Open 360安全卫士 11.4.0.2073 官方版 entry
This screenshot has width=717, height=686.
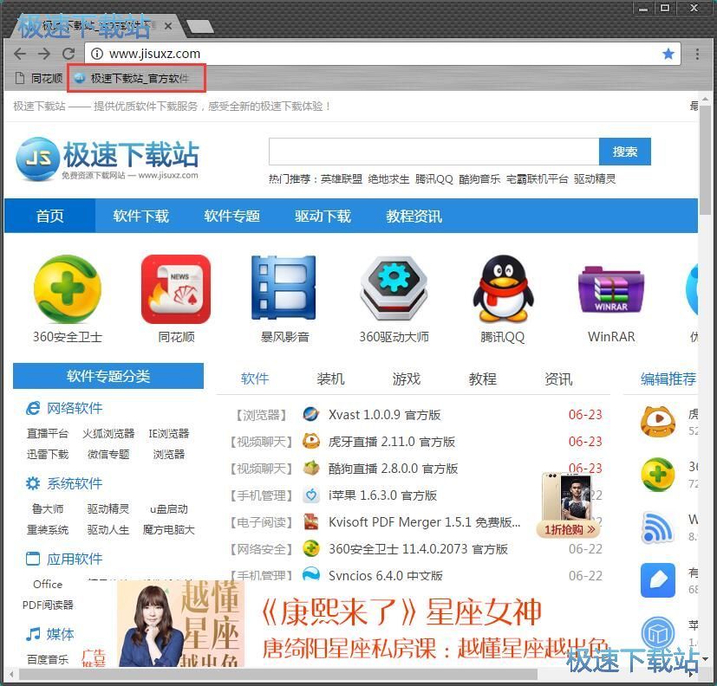[x=418, y=549]
